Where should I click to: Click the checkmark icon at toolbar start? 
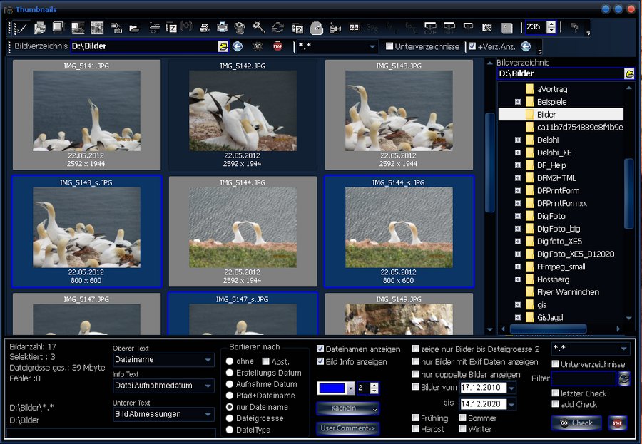point(20,28)
